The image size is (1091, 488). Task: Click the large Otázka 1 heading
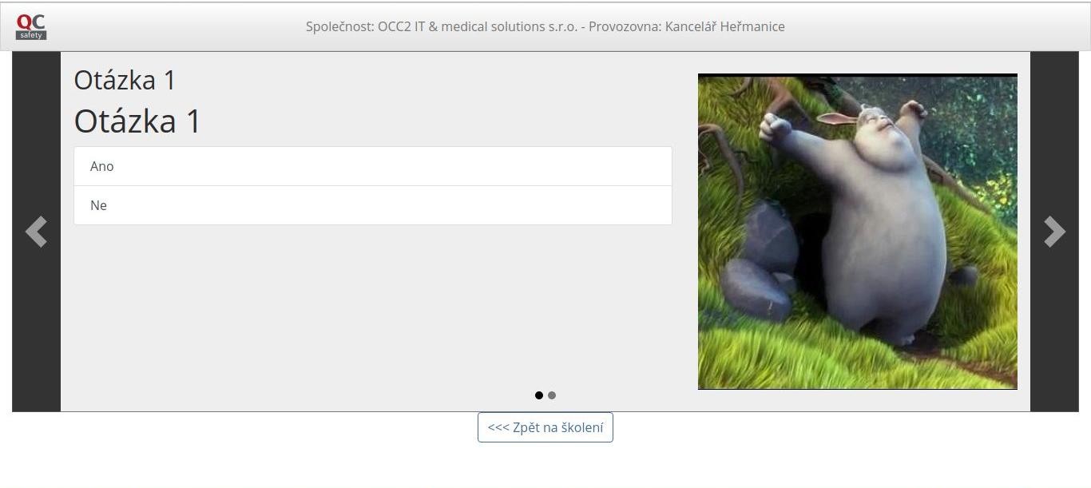(137, 121)
